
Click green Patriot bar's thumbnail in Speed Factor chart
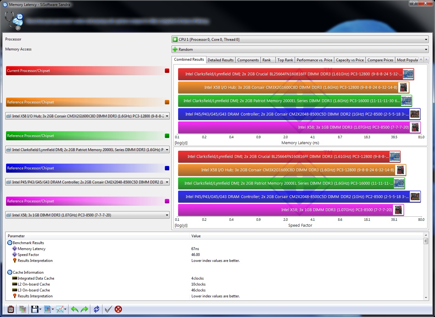pos(399,183)
